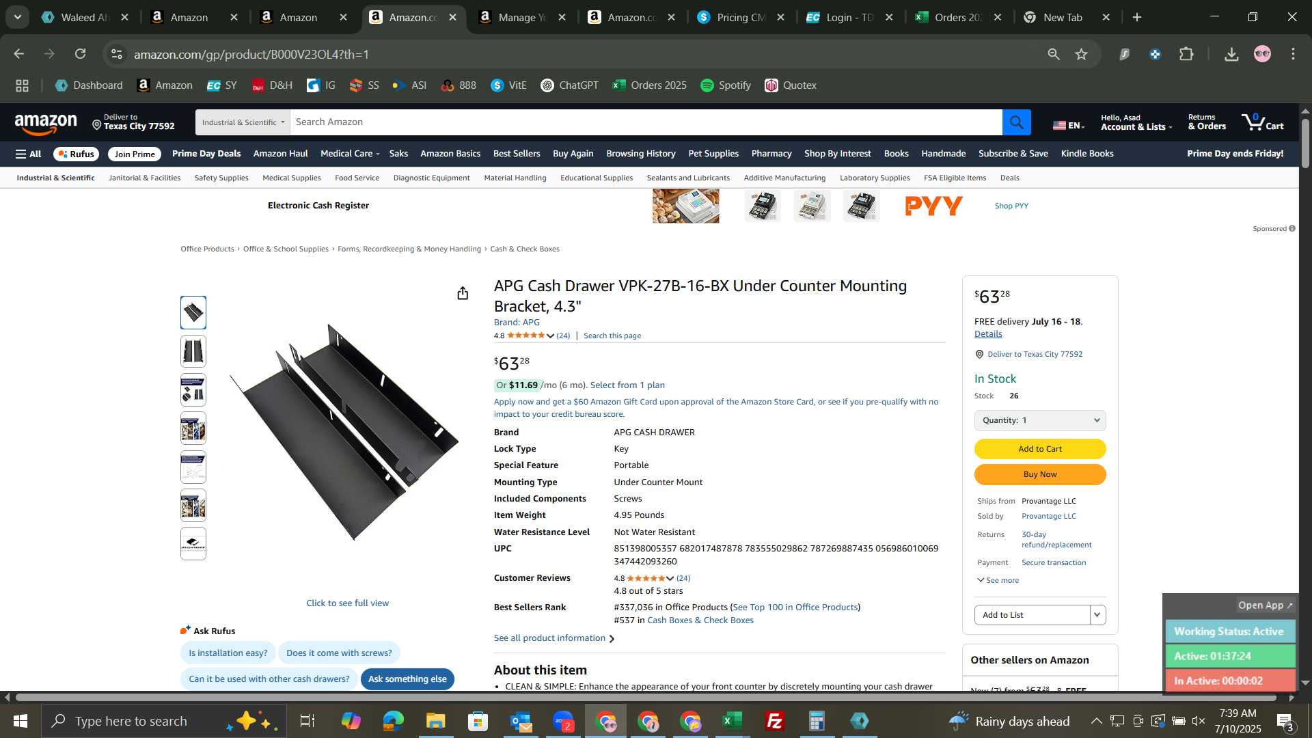
Task: Expand the rating breakdown chevron near title
Action: pyautogui.click(x=550, y=336)
